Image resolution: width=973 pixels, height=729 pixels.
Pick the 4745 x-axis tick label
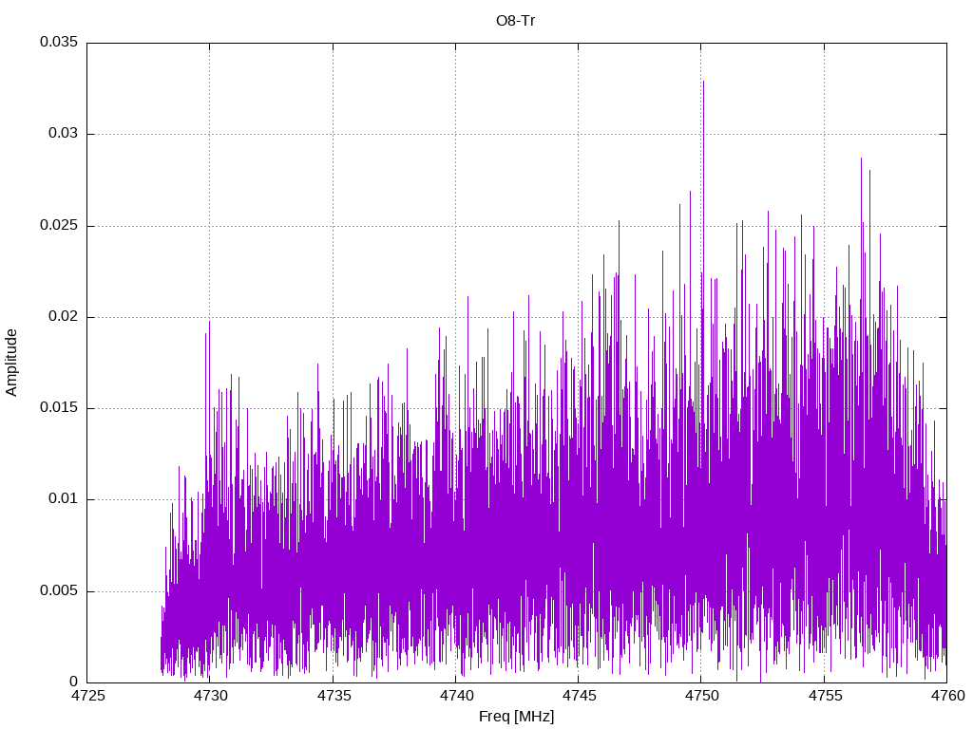tap(578, 696)
